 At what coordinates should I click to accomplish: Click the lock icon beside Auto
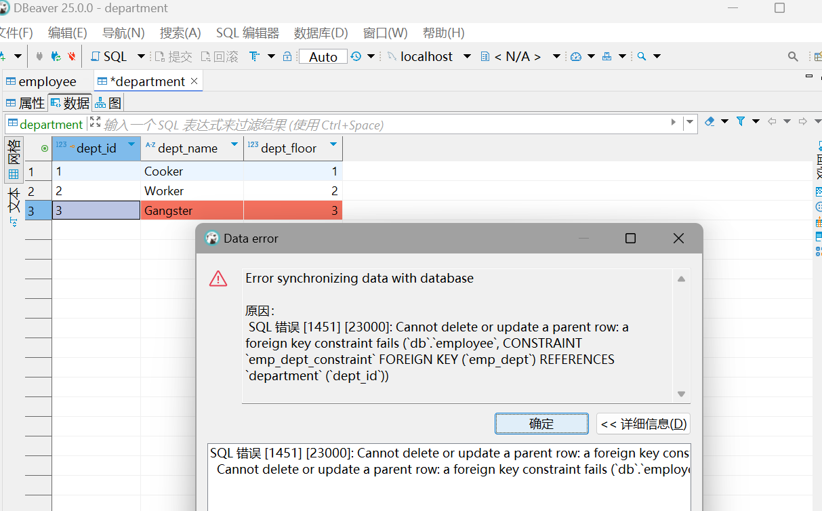[287, 56]
